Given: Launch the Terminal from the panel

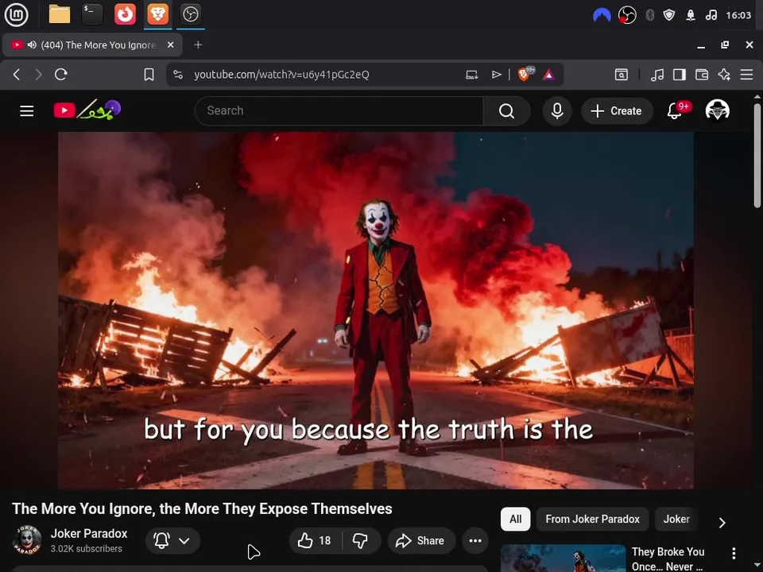Looking at the screenshot, I should 92,14.
